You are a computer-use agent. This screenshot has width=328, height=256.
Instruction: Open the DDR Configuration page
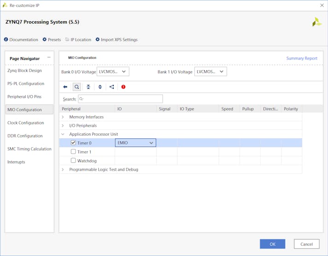pos(25,136)
